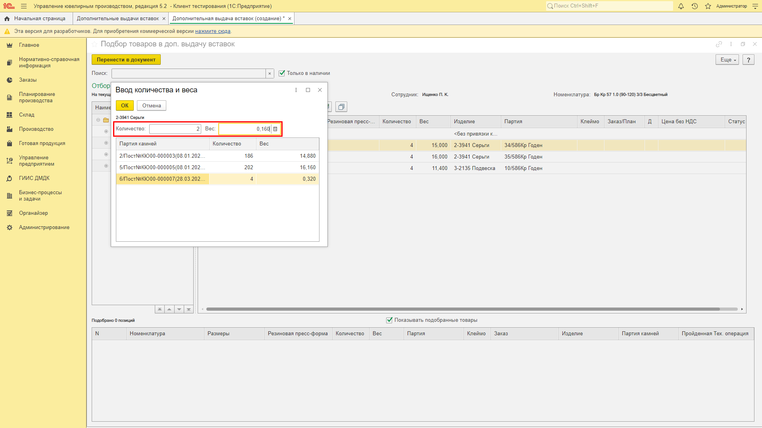Toggle Показывать подобранные товары checkbox
Viewport: 762px width, 428px height.
click(x=389, y=320)
